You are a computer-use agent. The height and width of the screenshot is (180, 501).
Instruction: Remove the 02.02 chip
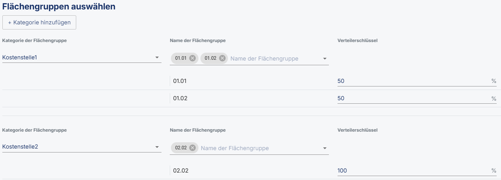192,148
